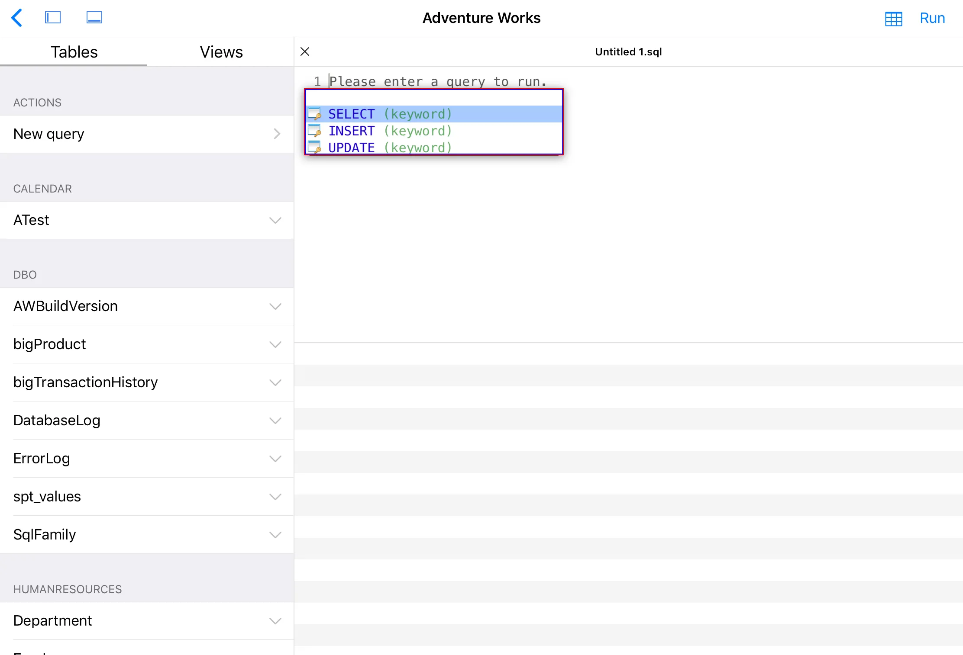Expand the ATest table chevron
Screen dimensions: 963x655
tap(275, 220)
